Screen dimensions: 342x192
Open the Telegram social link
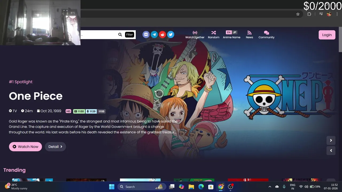154,34
